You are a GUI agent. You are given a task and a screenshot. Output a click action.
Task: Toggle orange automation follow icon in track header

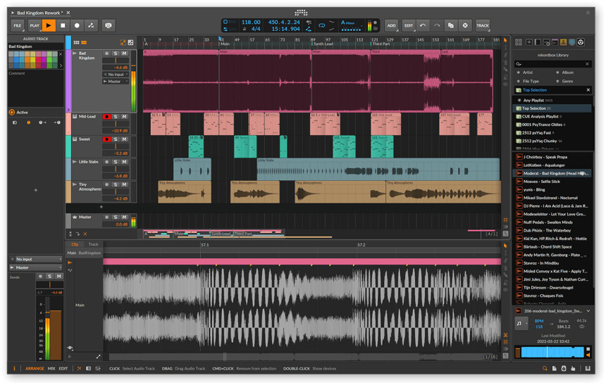123,42
